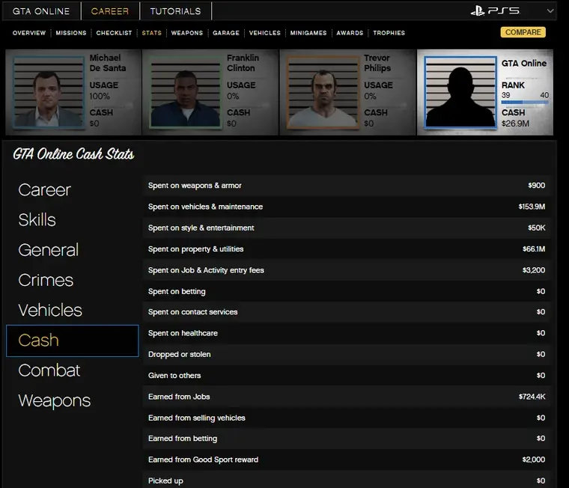Open the Weapons submenu link
This screenshot has height=488, width=569.
point(186,33)
